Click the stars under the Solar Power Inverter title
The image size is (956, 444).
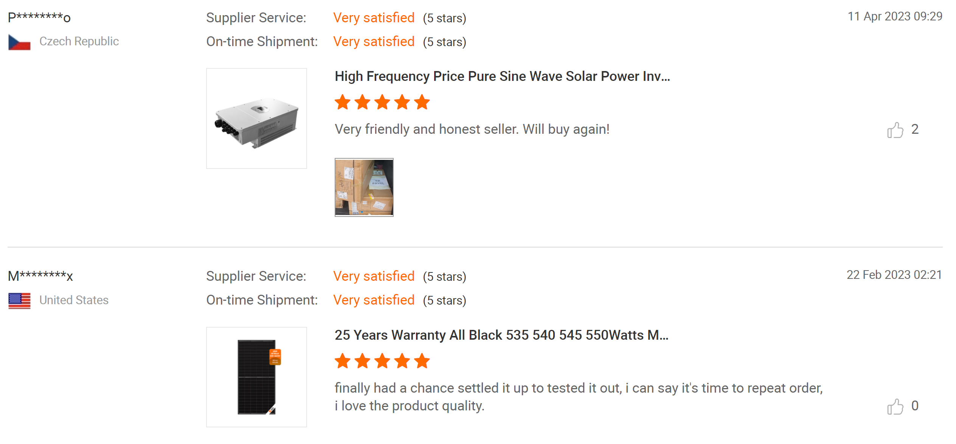coord(382,102)
